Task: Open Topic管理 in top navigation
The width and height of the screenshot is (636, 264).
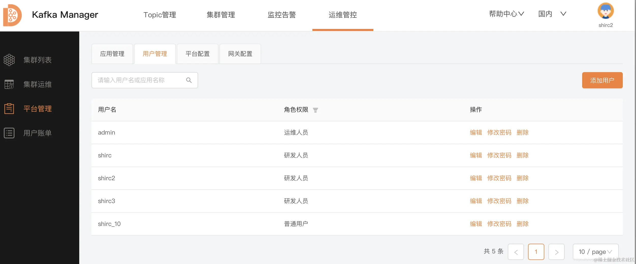Action: coord(160,15)
